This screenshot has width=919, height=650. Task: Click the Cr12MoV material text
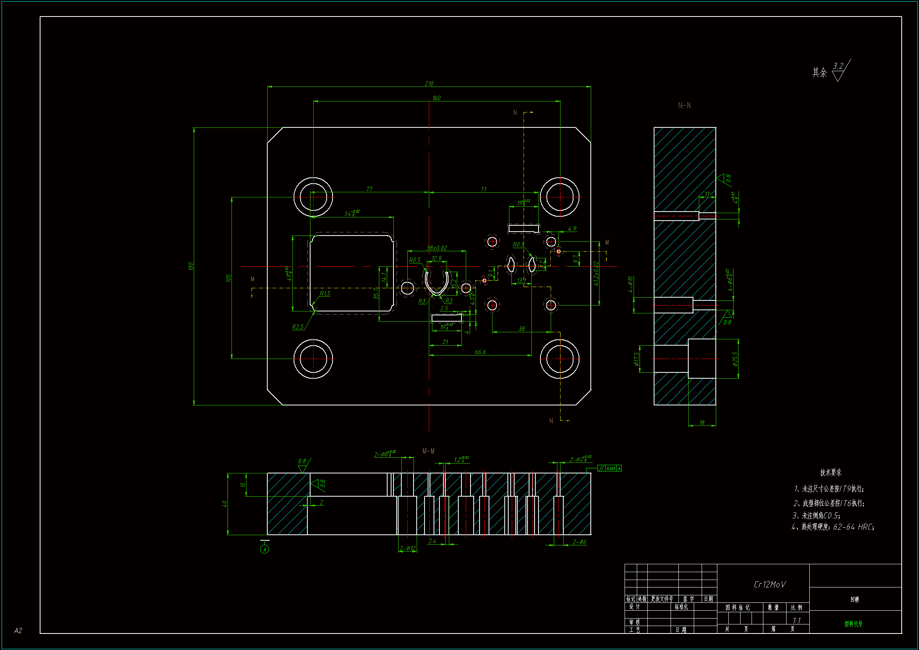click(769, 585)
